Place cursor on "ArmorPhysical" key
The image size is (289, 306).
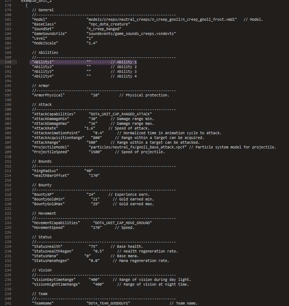pos(48,95)
